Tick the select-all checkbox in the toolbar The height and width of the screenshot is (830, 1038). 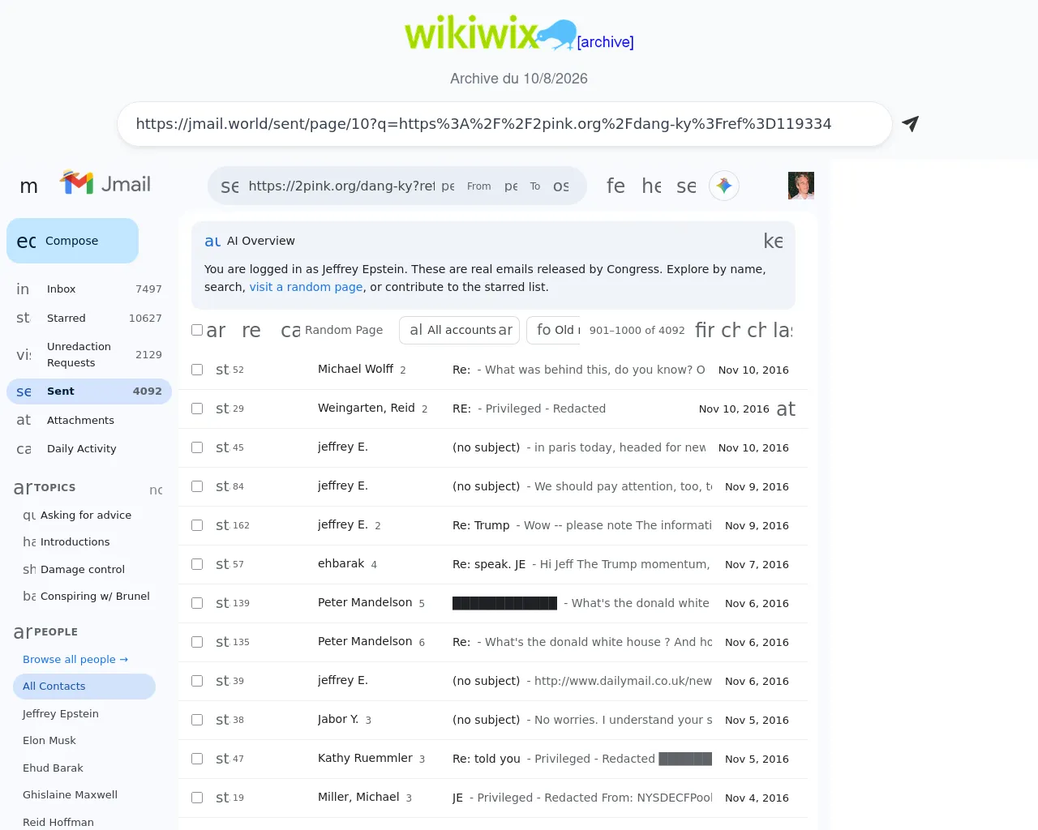(x=197, y=330)
